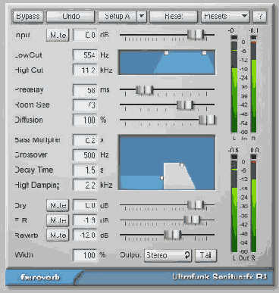Click the Predelay ms value field
The height and width of the screenshot is (293, 279).
point(85,90)
